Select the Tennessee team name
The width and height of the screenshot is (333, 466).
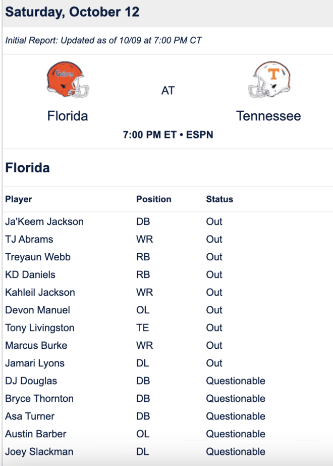pyautogui.click(x=268, y=116)
